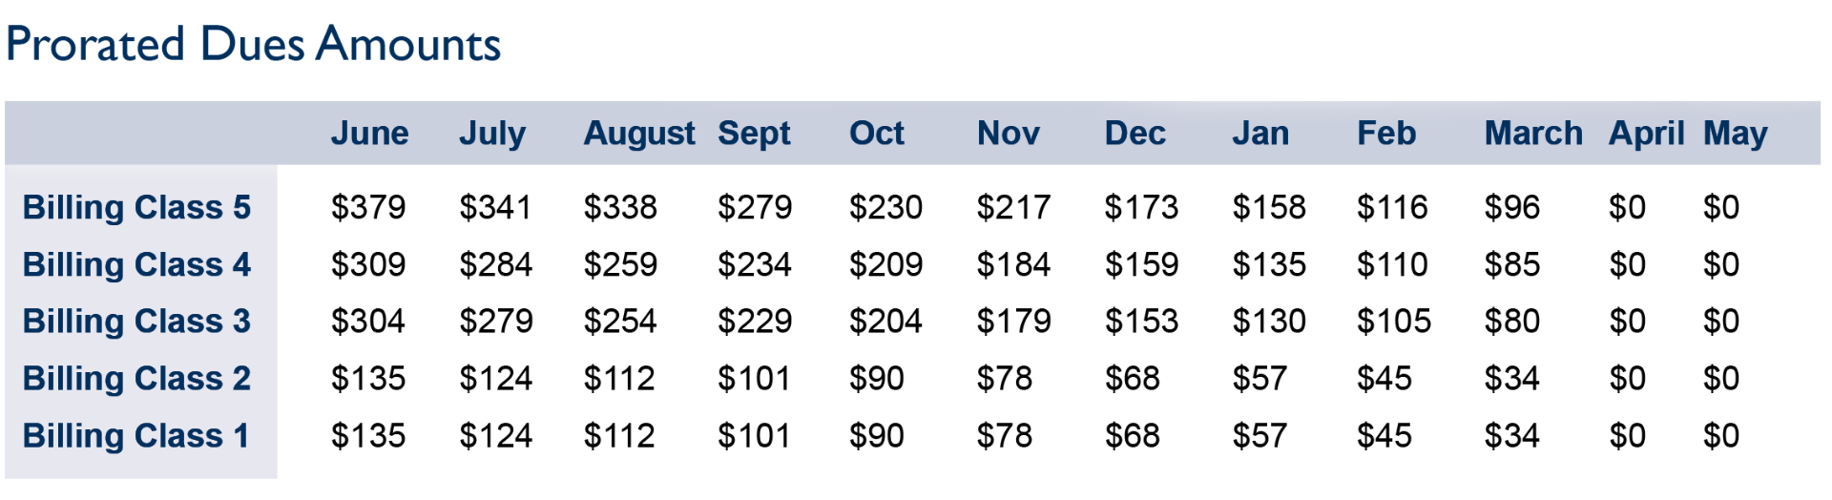Select the $153 Dec amount for Class 3
1832x500 pixels.
click(1141, 322)
